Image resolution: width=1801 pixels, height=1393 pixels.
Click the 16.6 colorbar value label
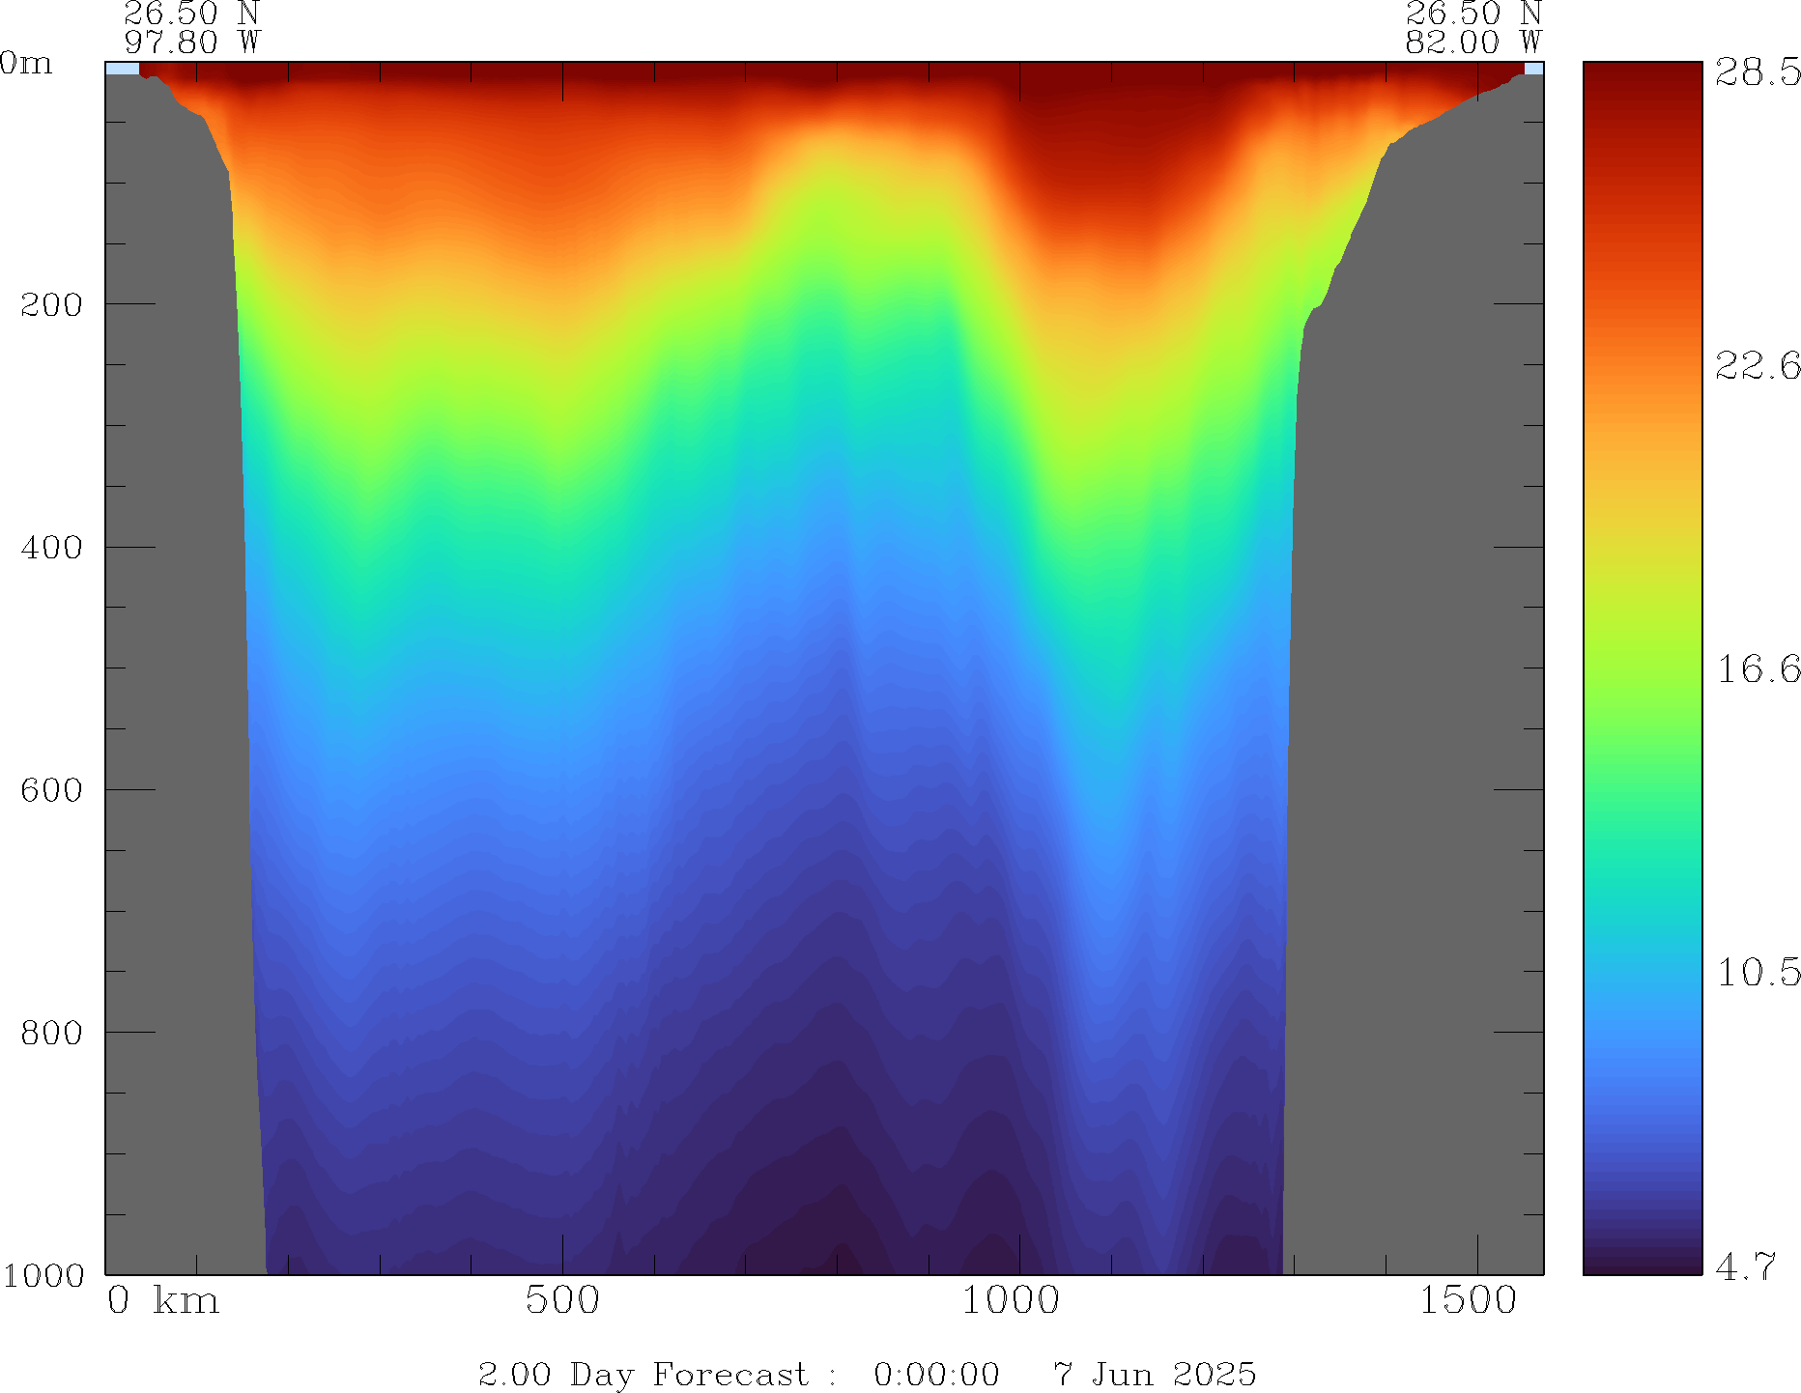pyautogui.click(x=1757, y=668)
